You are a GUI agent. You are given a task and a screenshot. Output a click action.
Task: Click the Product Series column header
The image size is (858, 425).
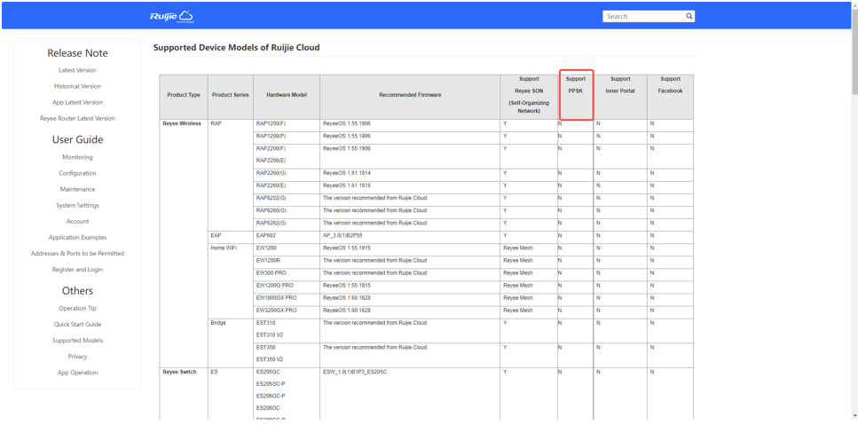pyautogui.click(x=231, y=95)
